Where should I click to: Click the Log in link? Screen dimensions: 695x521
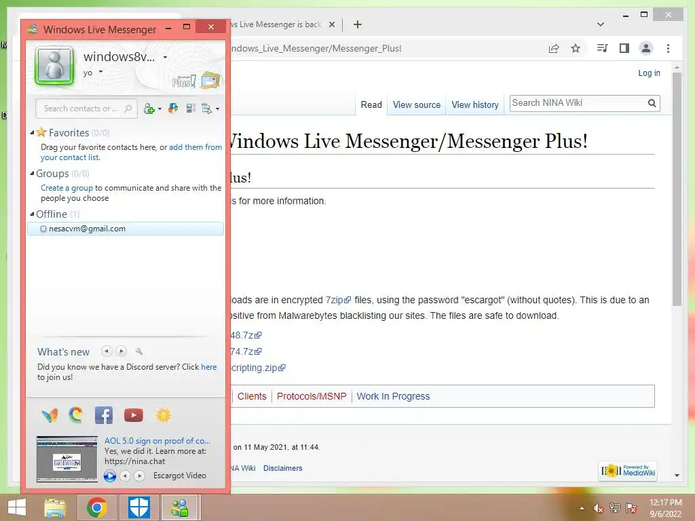(649, 73)
